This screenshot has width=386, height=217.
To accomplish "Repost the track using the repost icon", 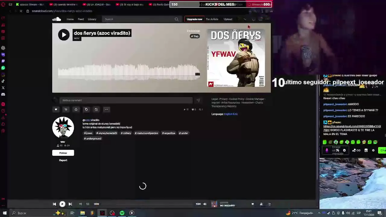I will (x=66, y=109).
